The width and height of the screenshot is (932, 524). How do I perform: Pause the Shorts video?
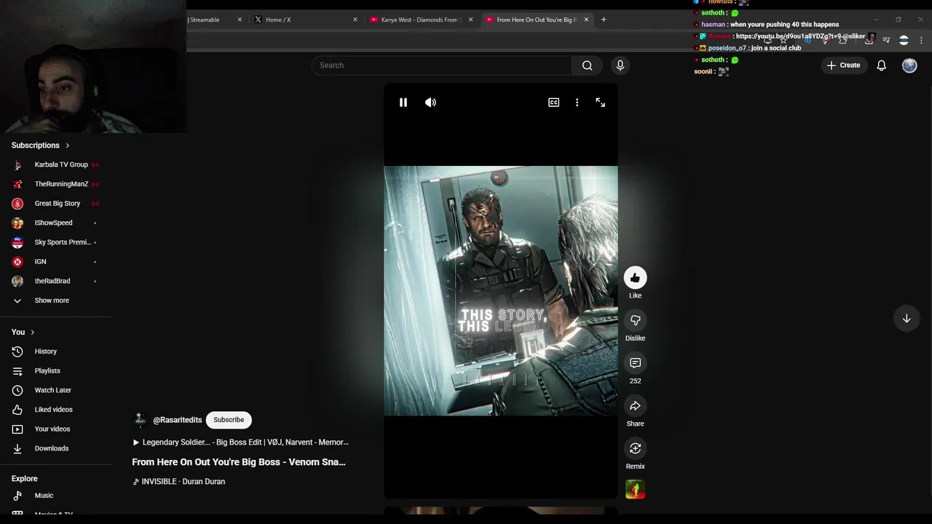click(403, 103)
